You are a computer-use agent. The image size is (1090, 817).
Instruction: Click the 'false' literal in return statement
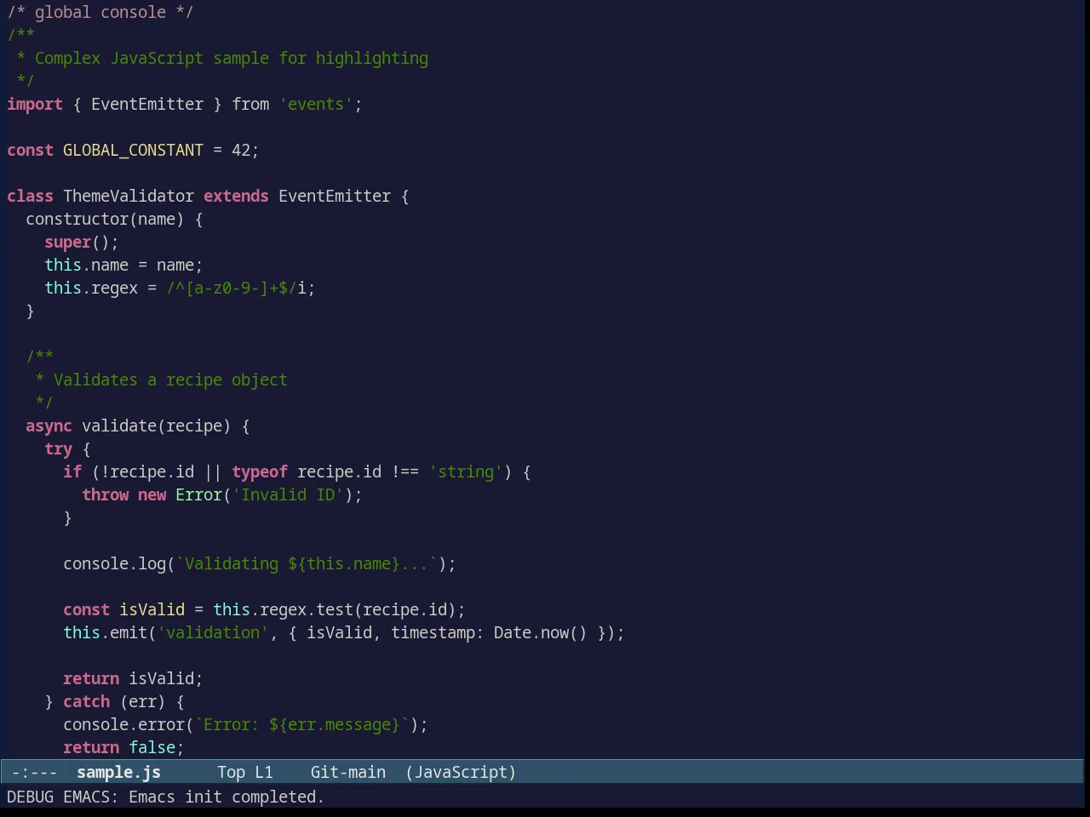pos(152,747)
